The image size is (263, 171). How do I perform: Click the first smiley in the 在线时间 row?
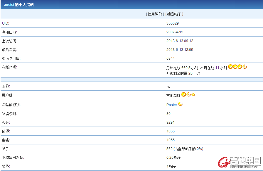tap(230, 67)
